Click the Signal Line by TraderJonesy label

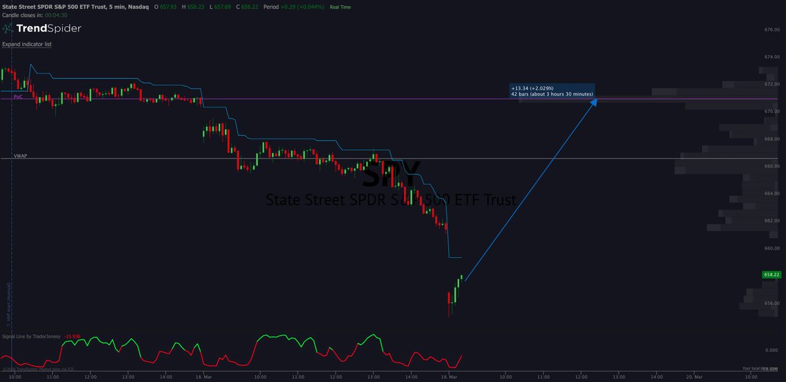tap(31, 336)
